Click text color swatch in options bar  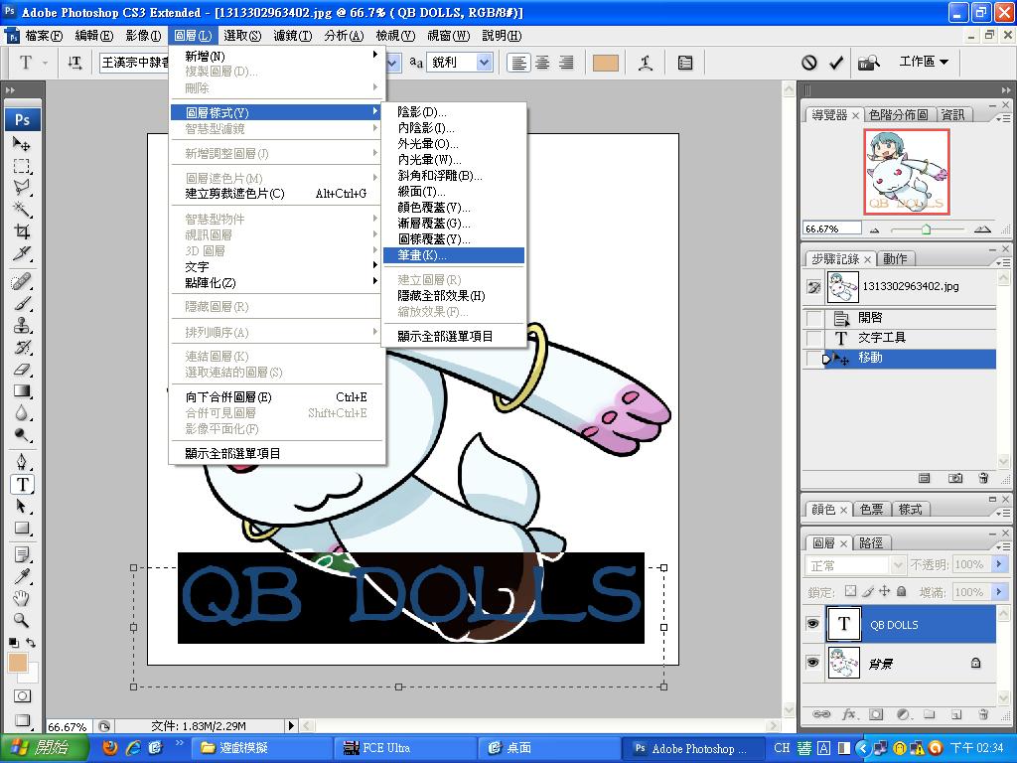click(605, 63)
